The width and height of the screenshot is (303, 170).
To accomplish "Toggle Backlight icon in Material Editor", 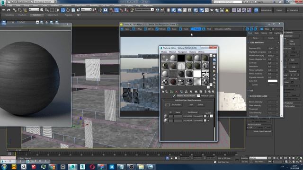I will 214,60.
